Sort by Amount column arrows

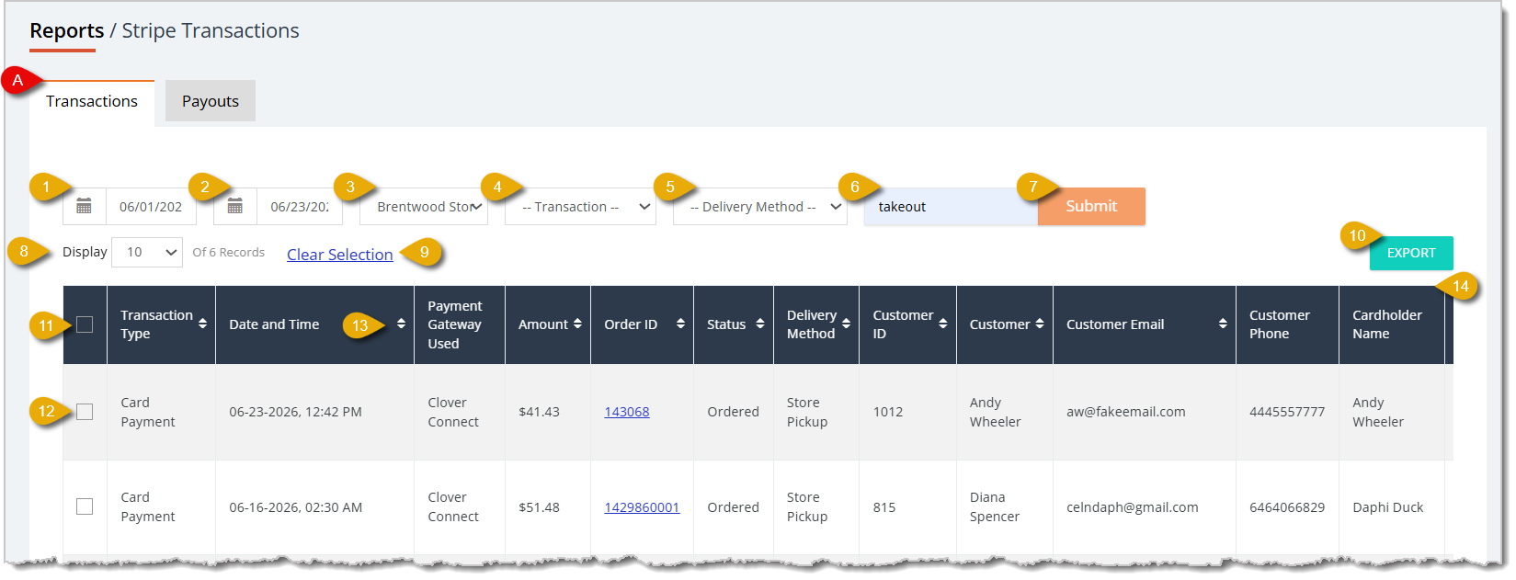coord(577,324)
